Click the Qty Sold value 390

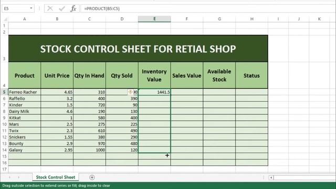[x=122, y=98]
